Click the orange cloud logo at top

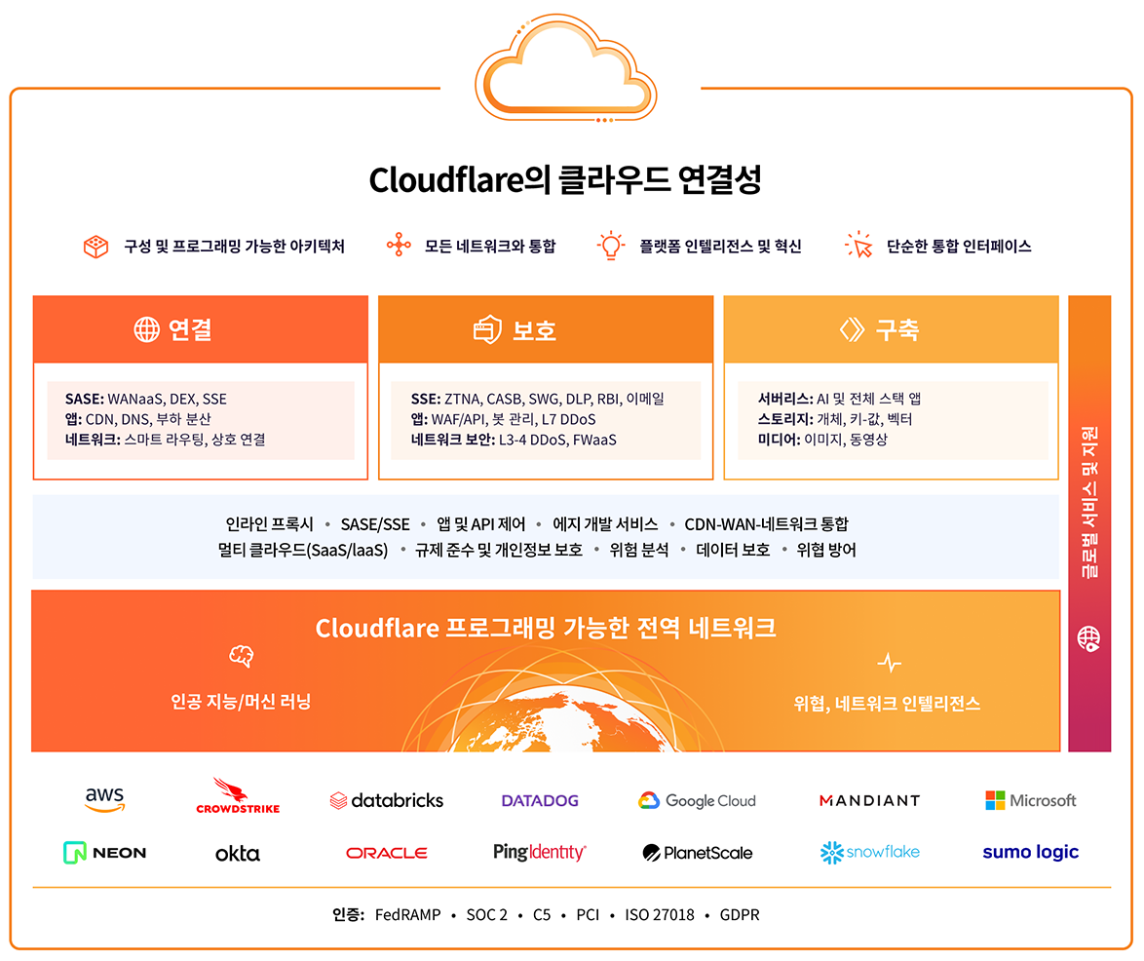pyautogui.click(x=566, y=68)
